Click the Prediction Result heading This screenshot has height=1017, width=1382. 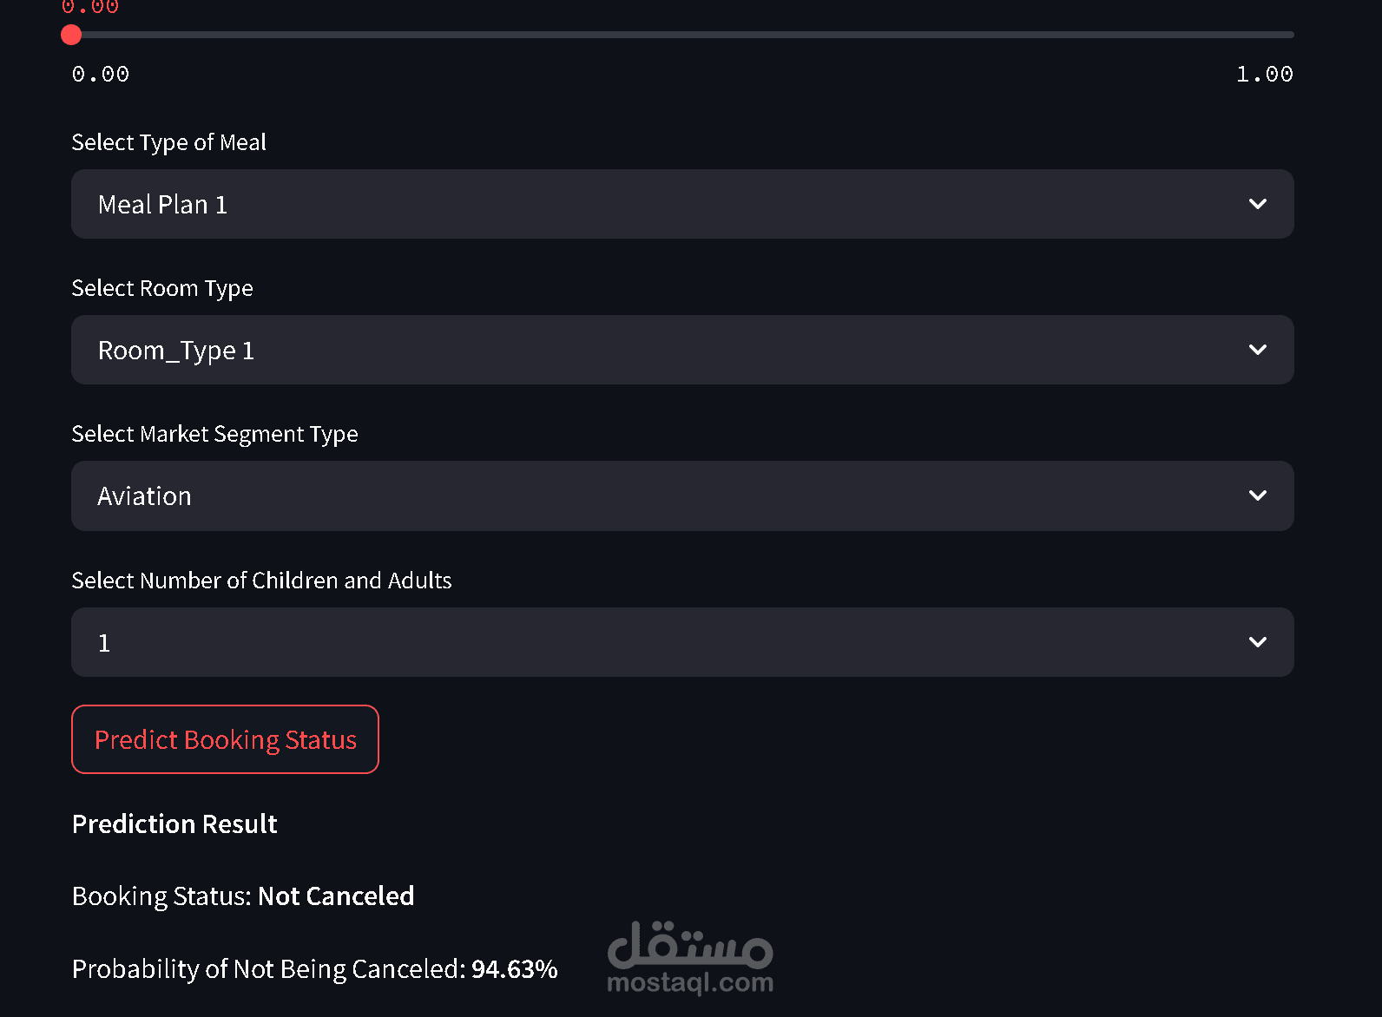(x=174, y=824)
